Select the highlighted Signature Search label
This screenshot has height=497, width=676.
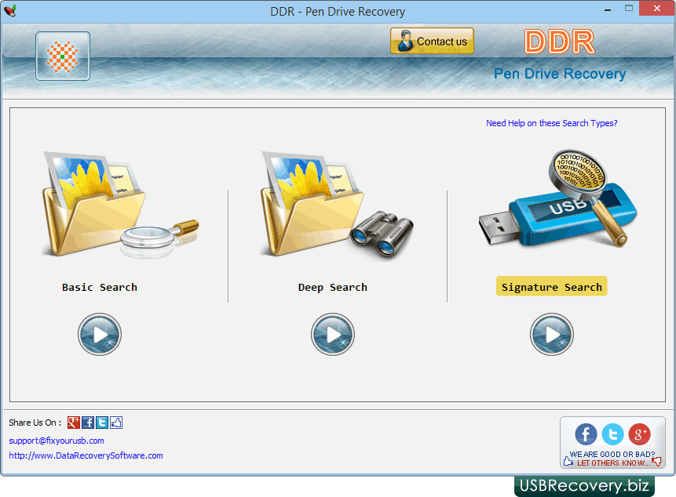(552, 287)
